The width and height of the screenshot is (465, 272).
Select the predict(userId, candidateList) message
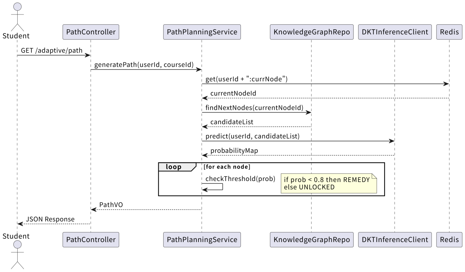point(252,136)
